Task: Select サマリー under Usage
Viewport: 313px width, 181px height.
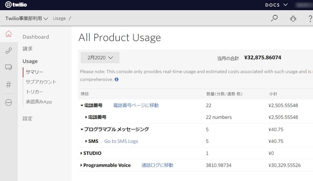Action: coord(34,72)
